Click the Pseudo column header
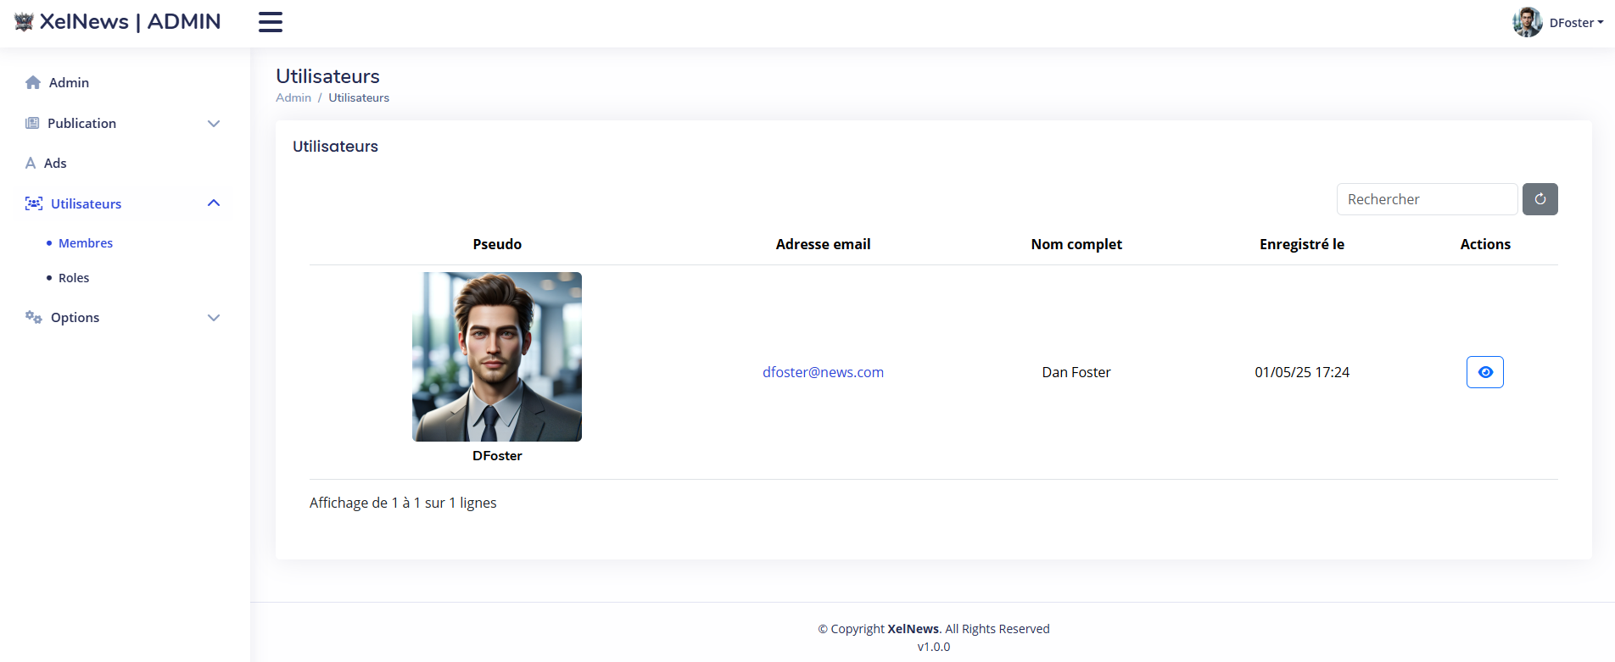Image resolution: width=1615 pixels, height=662 pixels. (x=497, y=244)
